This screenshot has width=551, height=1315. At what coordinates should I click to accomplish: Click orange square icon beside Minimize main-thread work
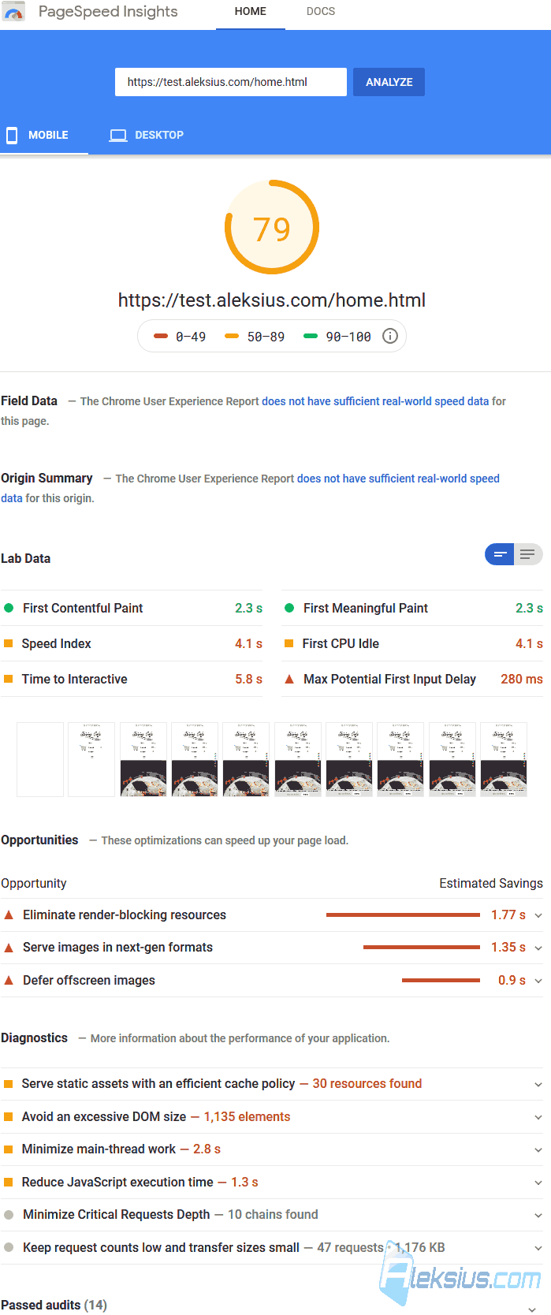point(9,1149)
